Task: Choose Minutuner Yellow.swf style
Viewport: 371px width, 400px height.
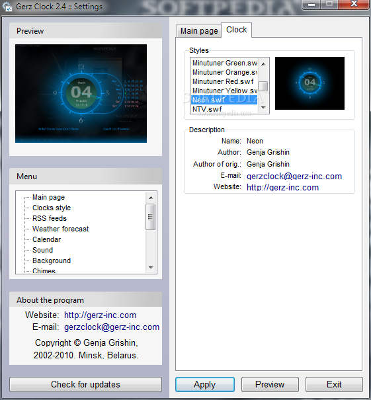Action: point(225,91)
